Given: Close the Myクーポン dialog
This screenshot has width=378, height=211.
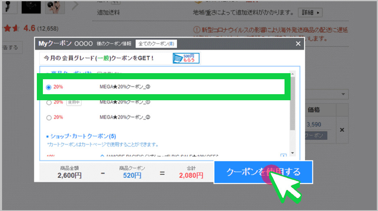Looking at the screenshot, I should pyautogui.click(x=298, y=44).
